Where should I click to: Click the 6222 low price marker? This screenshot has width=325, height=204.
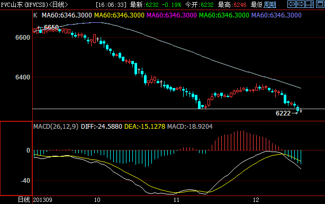(x=283, y=113)
